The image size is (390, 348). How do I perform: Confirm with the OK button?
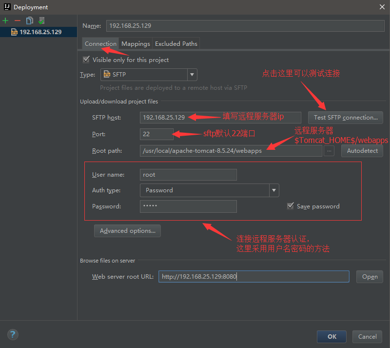click(x=331, y=337)
